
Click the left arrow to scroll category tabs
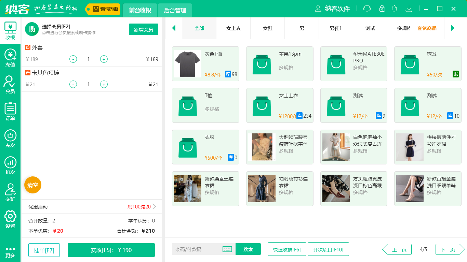(174, 28)
